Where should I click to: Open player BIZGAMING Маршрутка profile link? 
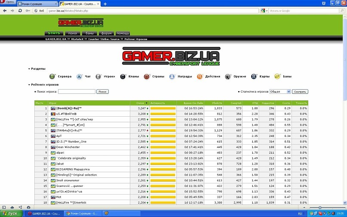pyautogui.click(x=73, y=169)
